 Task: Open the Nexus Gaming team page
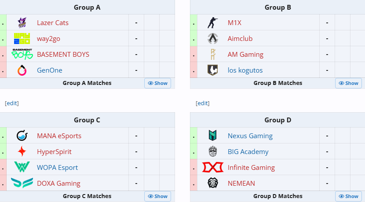250,136
